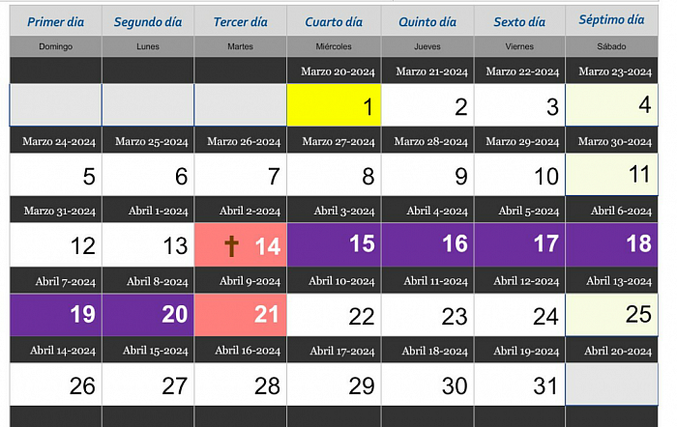The width and height of the screenshot is (677, 427).
Task: Select purple day 15 cell
Action: pyautogui.click(x=334, y=244)
